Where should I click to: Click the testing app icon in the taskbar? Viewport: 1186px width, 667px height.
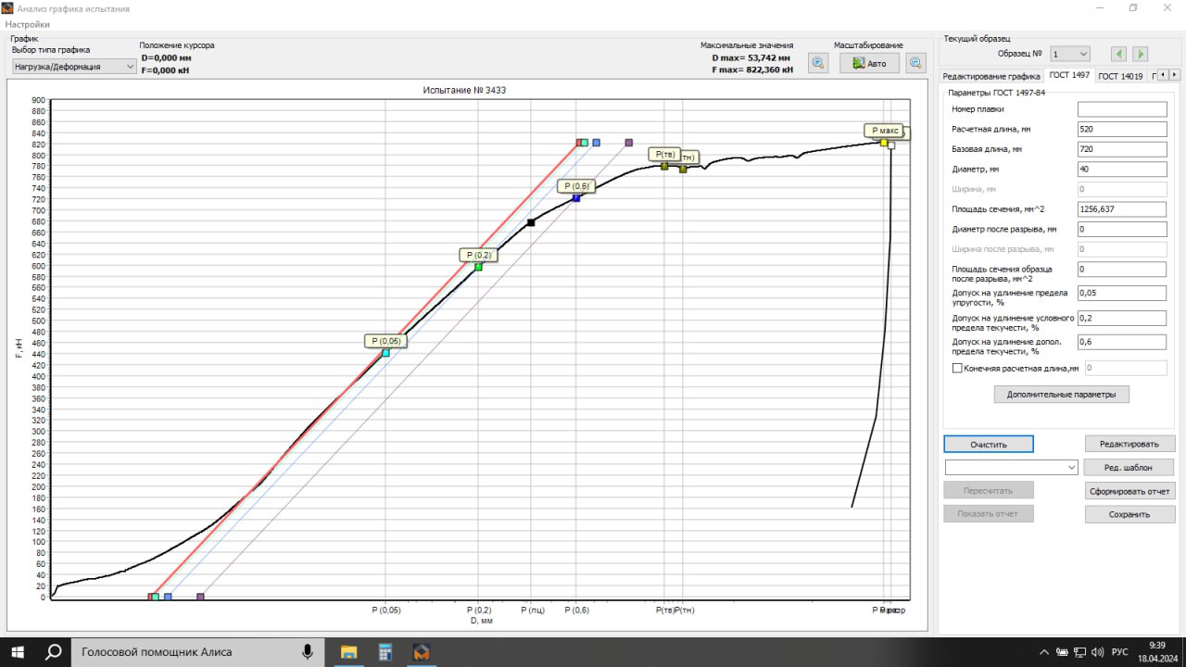pos(422,652)
